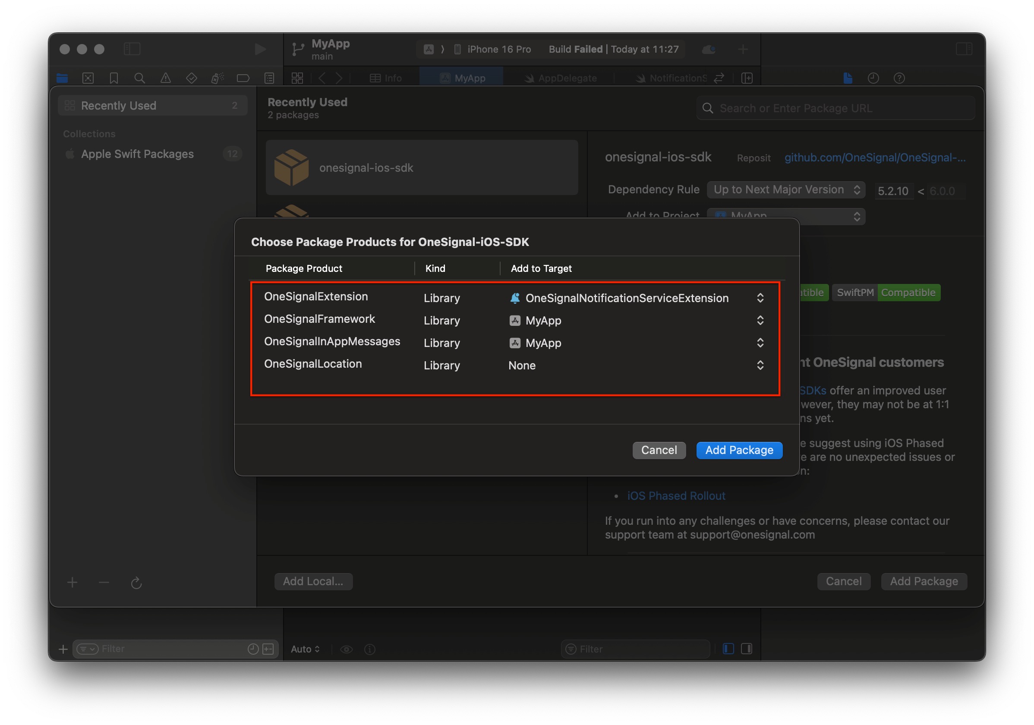Click the editor tab swap arrows icon
1034x725 pixels.
(x=719, y=78)
